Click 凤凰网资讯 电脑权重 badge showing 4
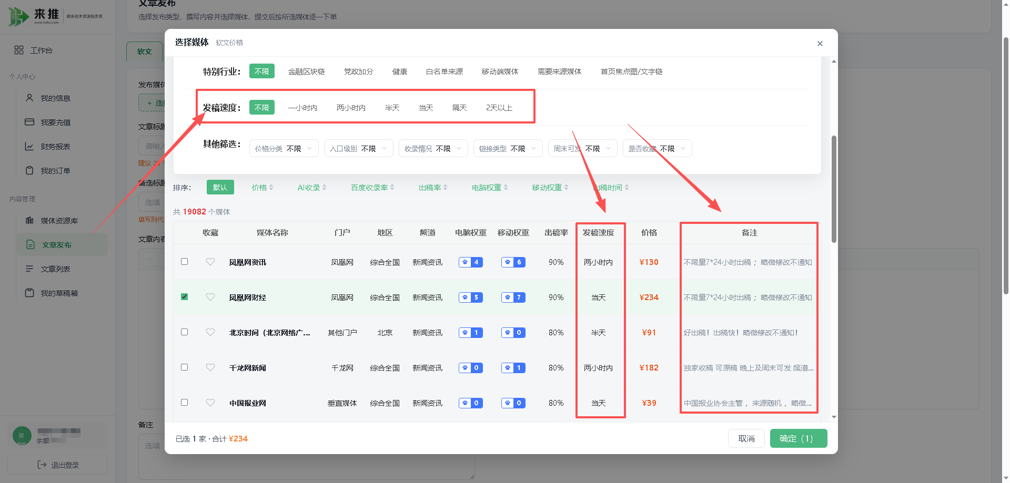The image size is (1010, 483). click(x=470, y=262)
